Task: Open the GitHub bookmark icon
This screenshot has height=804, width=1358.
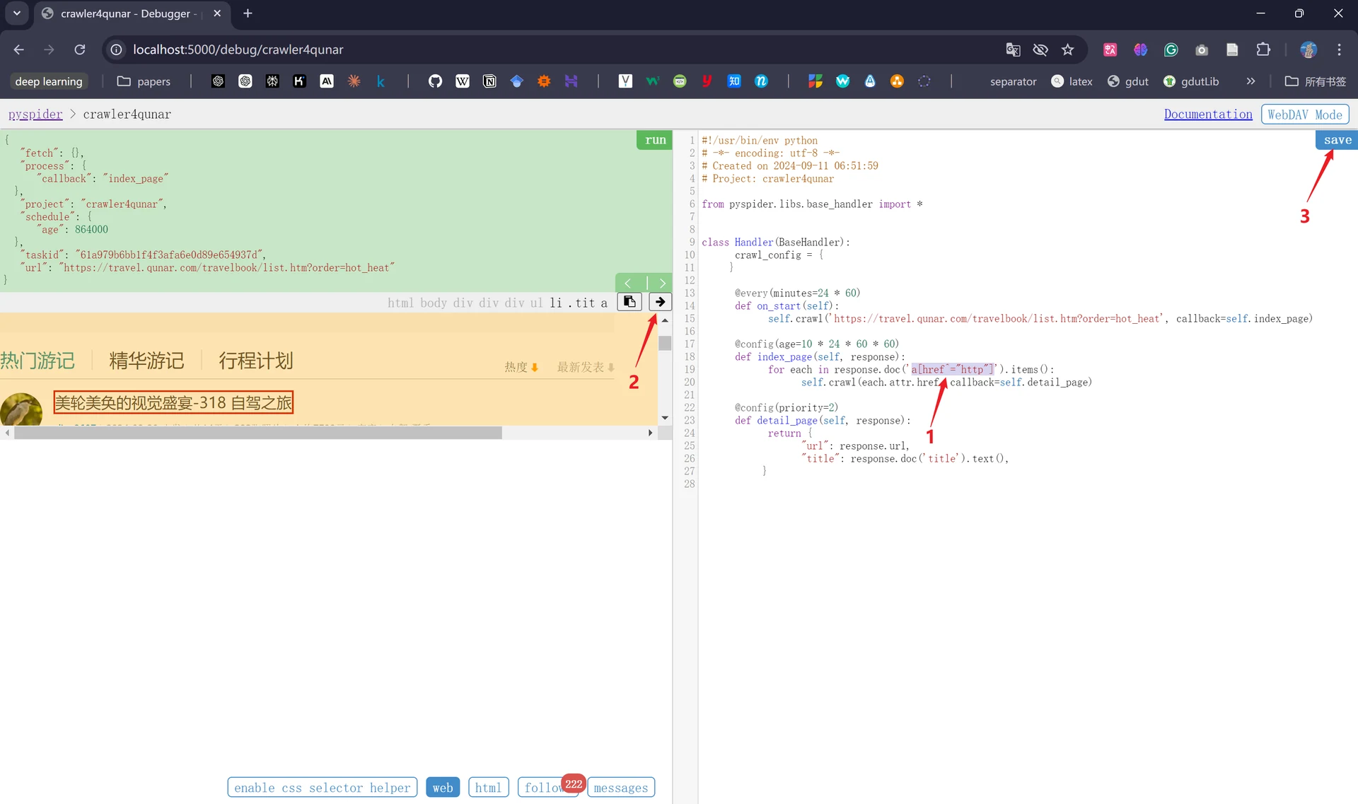Action: point(435,81)
